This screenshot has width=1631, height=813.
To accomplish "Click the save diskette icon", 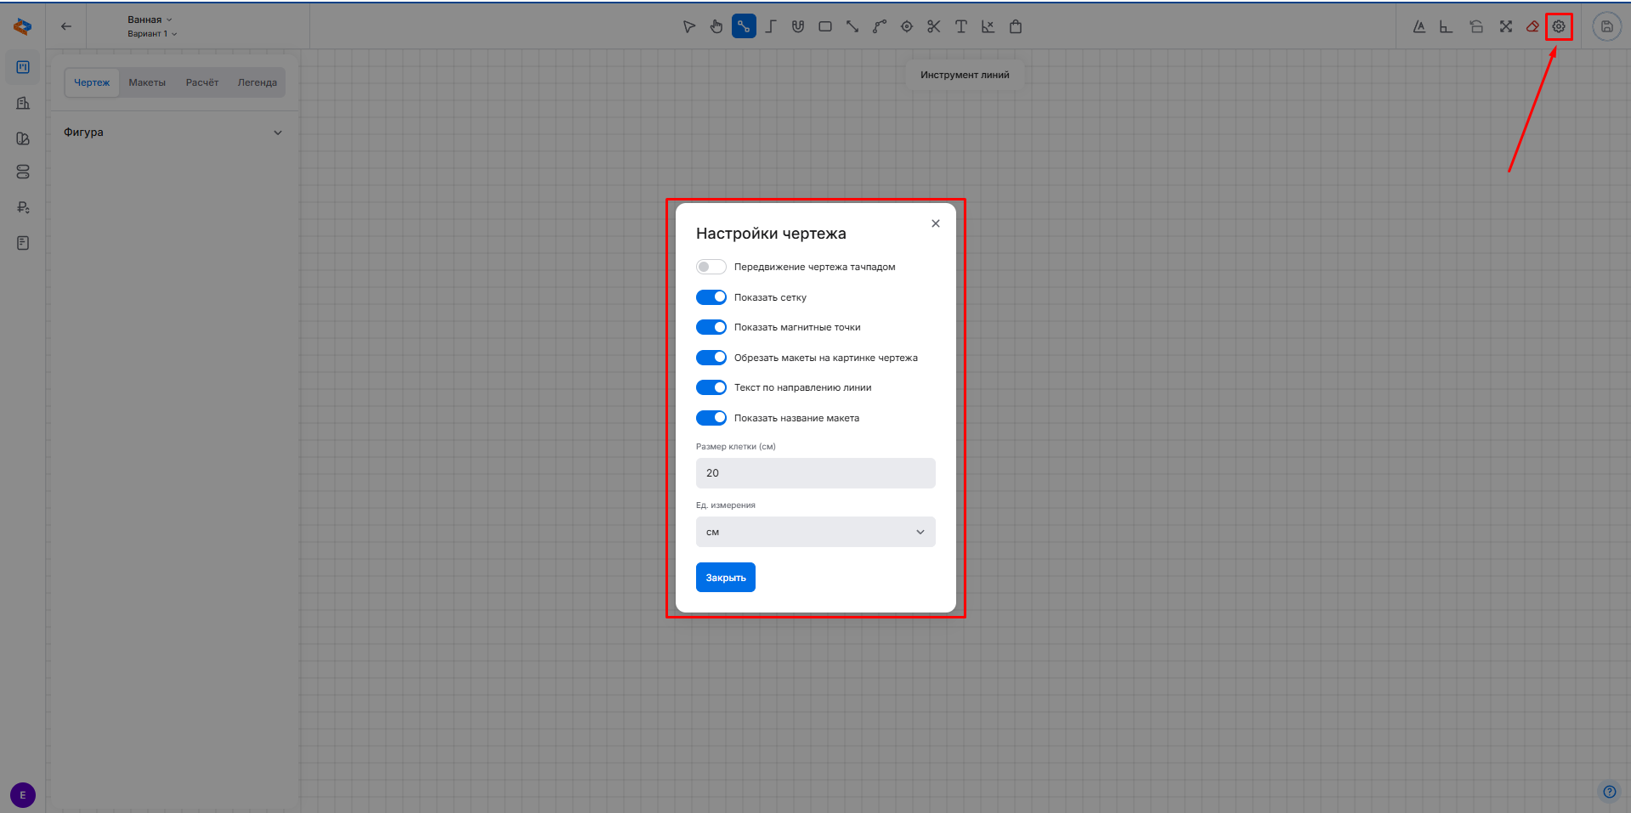I will pos(1606,26).
